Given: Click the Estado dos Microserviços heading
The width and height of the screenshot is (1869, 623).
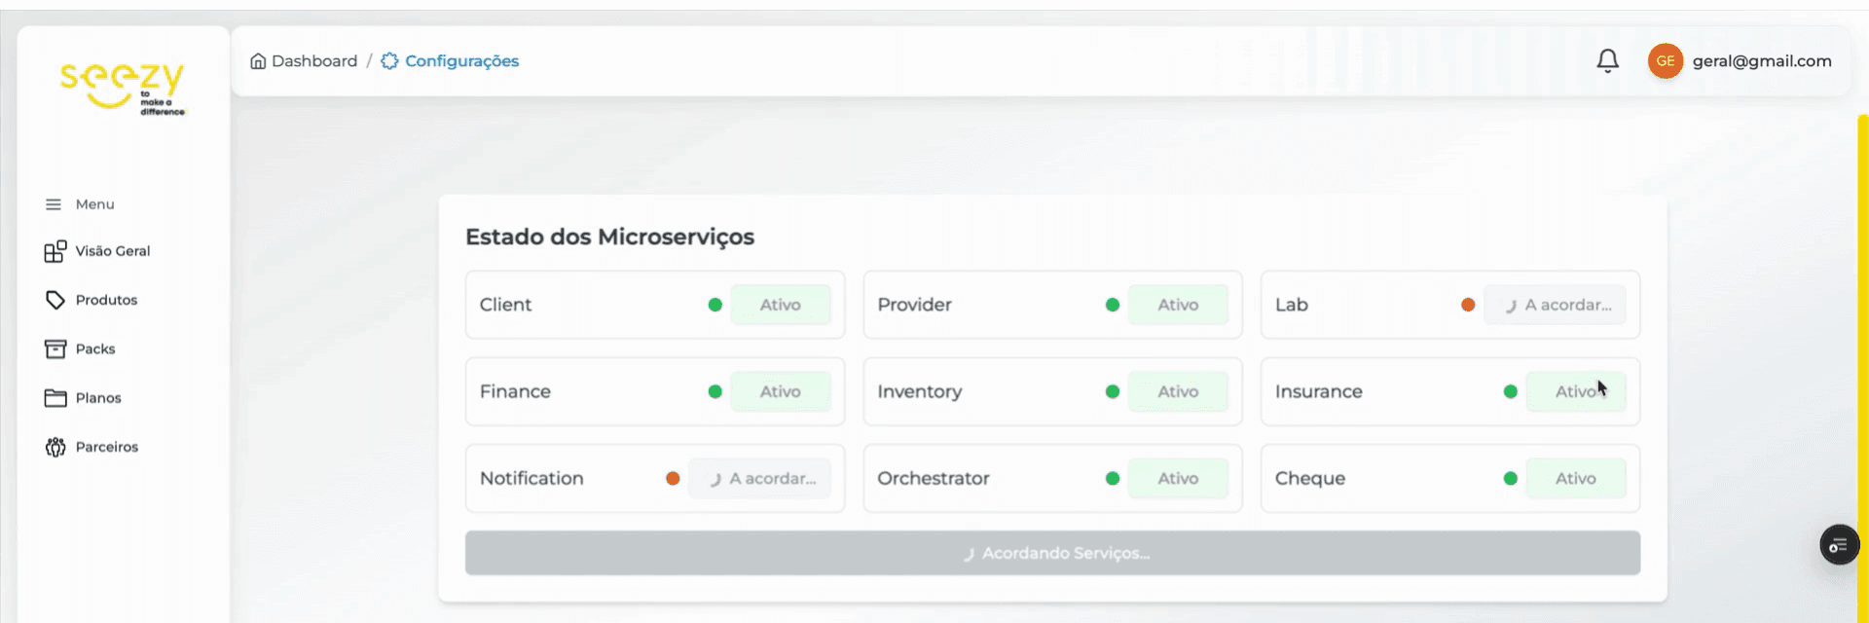Looking at the screenshot, I should (x=609, y=237).
